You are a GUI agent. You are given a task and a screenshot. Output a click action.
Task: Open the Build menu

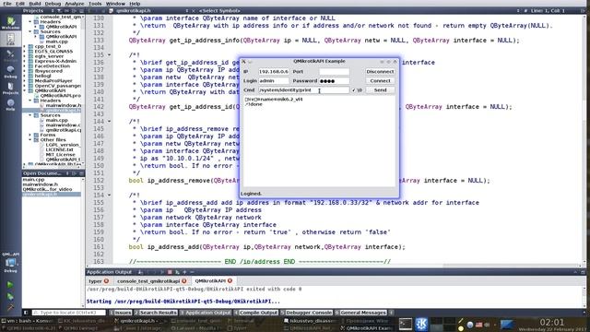pos(35,4)
